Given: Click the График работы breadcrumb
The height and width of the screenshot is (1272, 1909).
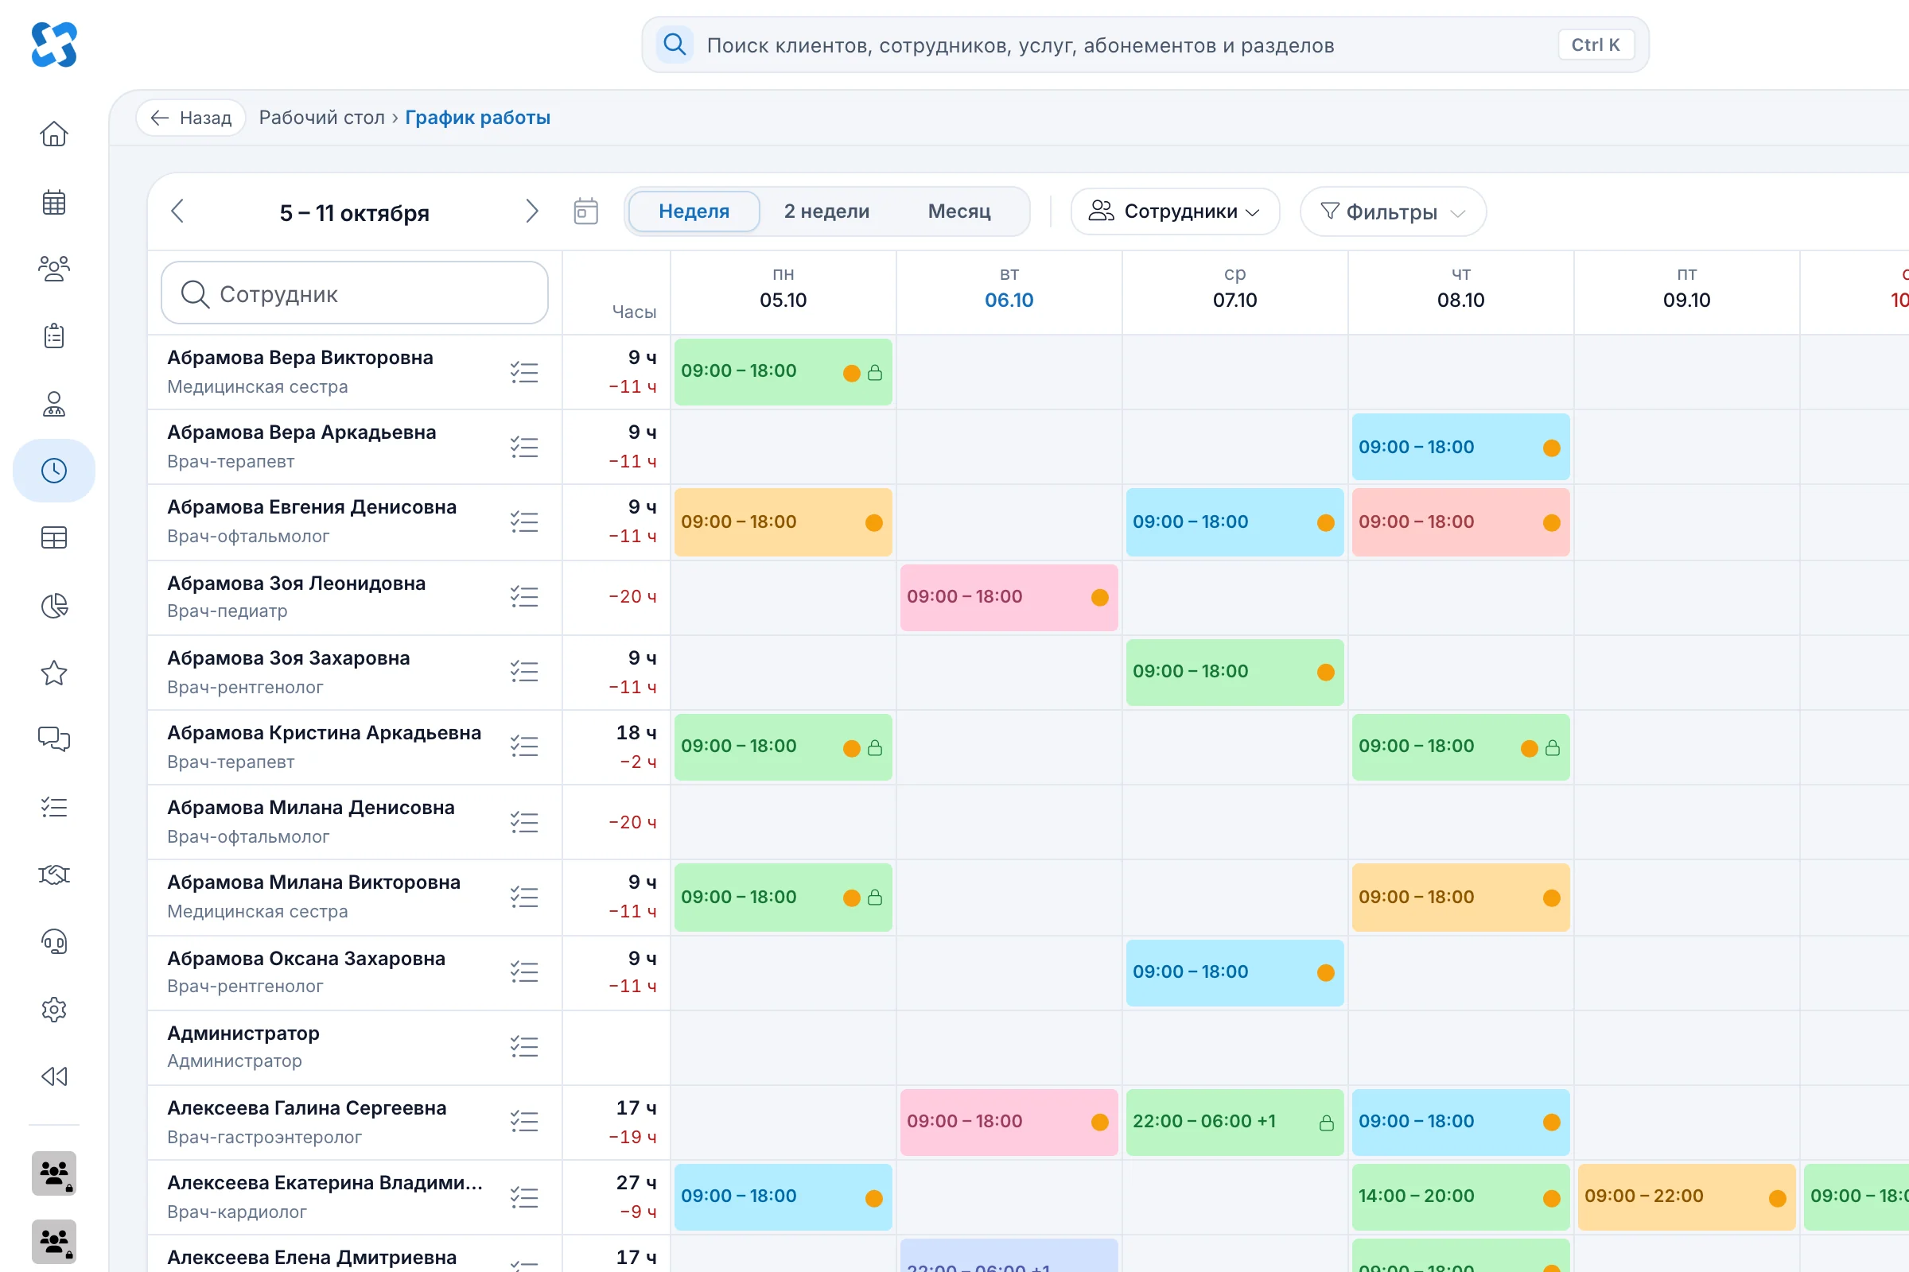Looking at the screenshot, I should point(477,118).
